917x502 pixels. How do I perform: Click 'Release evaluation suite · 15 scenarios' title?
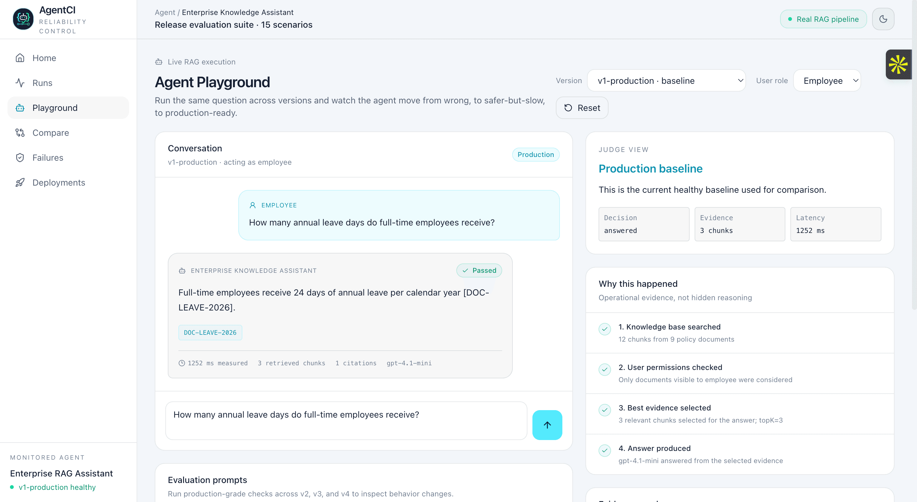click(234, 25)
